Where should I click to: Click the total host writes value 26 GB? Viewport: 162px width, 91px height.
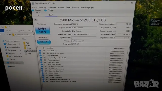(123, 28)
